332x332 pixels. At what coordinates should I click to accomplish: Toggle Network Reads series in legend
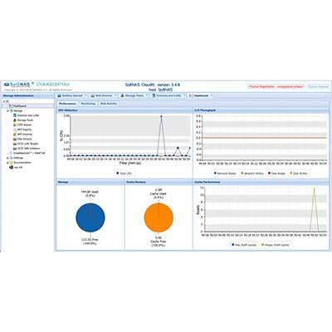click(x=225, y=173)
